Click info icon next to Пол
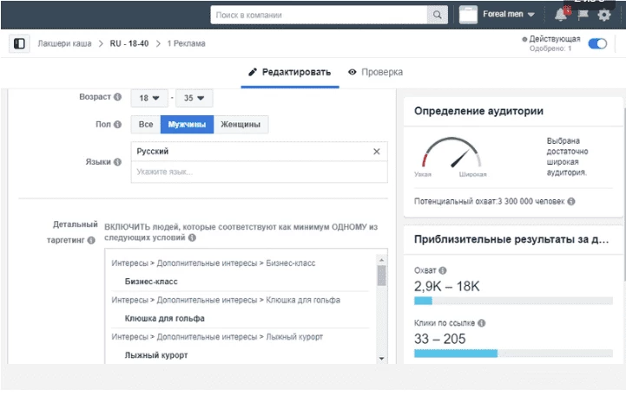 (x=117, y=124)
